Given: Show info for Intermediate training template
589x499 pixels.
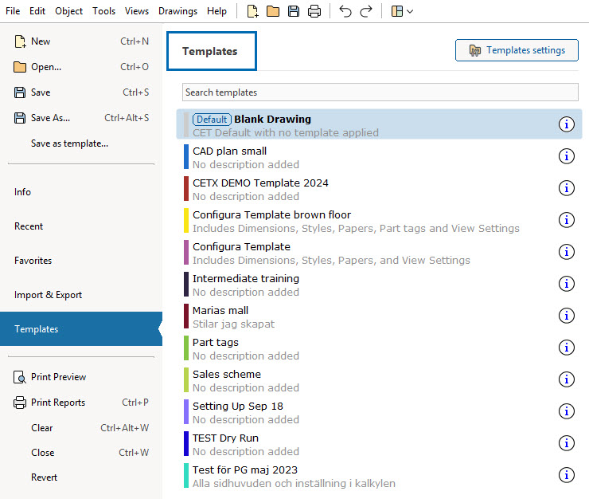Looking at the screenshot, I should point(567,284).
